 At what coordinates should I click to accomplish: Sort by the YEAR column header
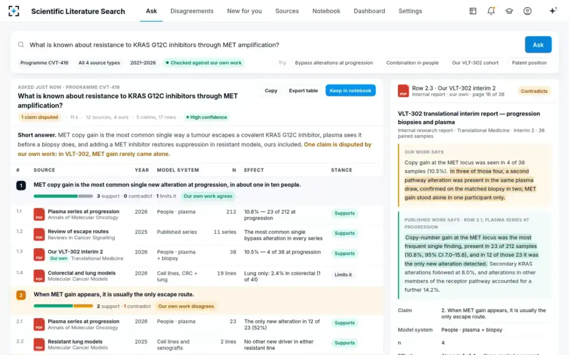click(x=142, y=170)
